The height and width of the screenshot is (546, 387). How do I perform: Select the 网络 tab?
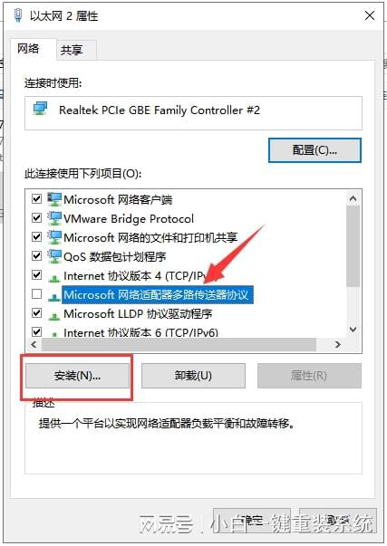click(29, 49)
